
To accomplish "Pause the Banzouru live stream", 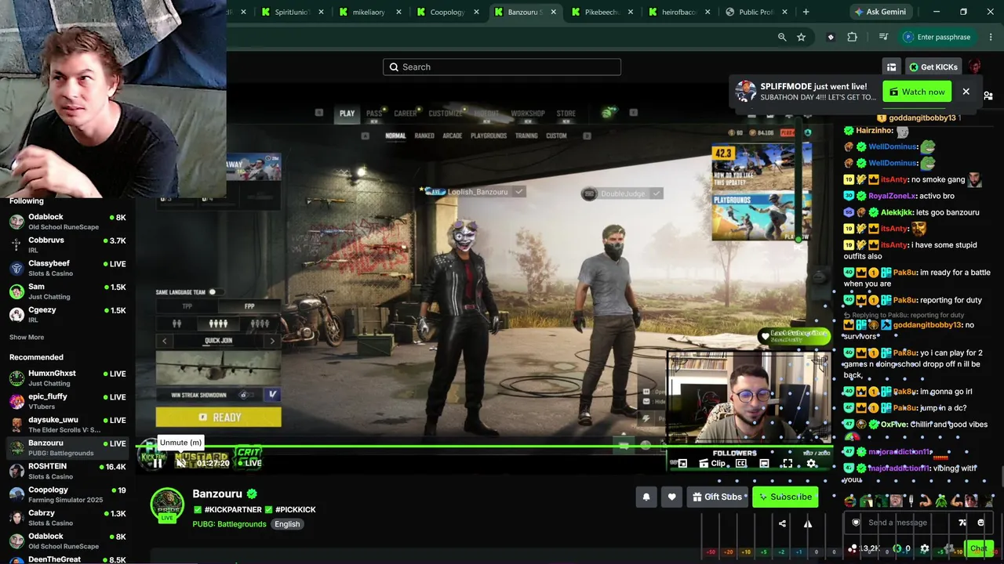I will coord(158,463).
